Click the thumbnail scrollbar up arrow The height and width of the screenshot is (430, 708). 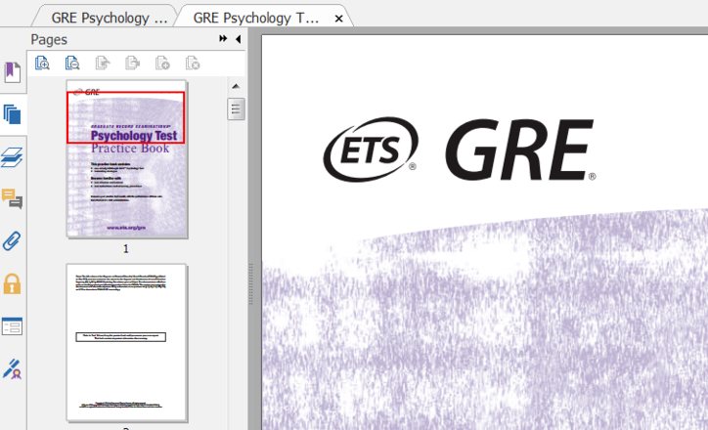tap(236, 86)
